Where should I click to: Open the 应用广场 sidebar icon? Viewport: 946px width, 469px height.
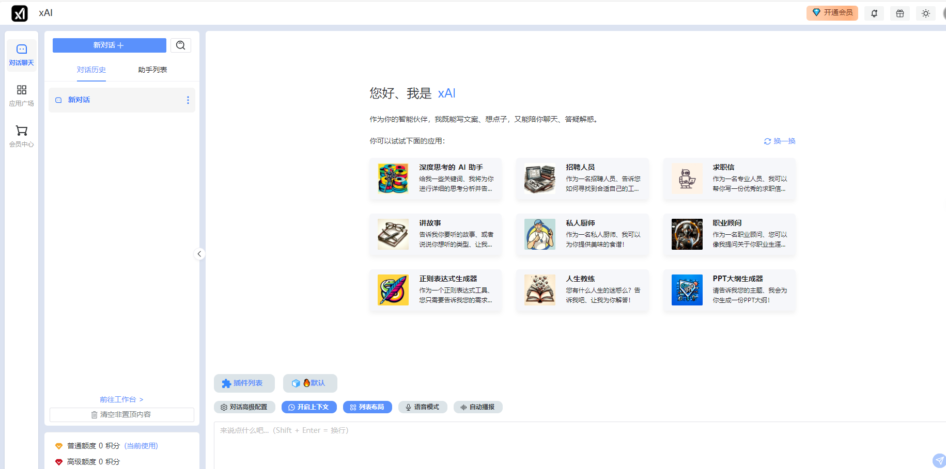(x=21, y=95)
